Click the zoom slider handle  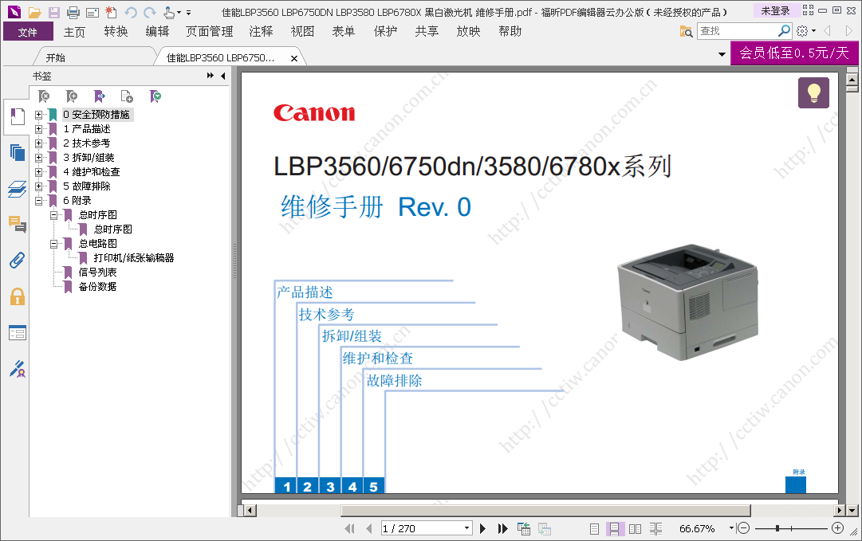tap(777, 528)
